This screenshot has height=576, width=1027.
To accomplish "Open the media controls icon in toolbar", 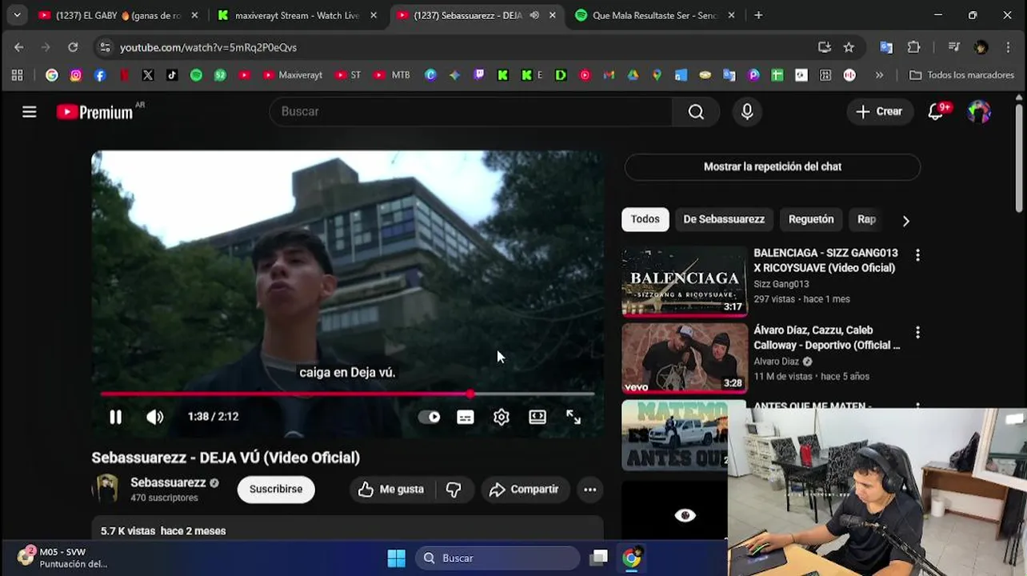I will pyautogui.click(x=953, y=47).
